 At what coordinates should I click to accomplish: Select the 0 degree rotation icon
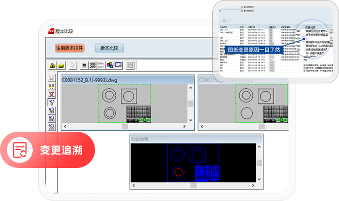(51, 102)
